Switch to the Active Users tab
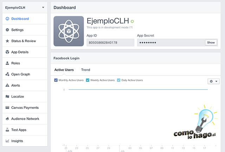This screenshot has height=152, width=225. tap(64, 70)
